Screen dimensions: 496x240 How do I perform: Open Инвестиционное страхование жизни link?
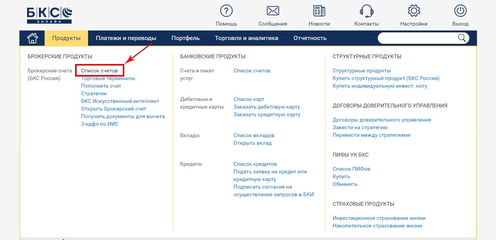[x=379, y=218]
